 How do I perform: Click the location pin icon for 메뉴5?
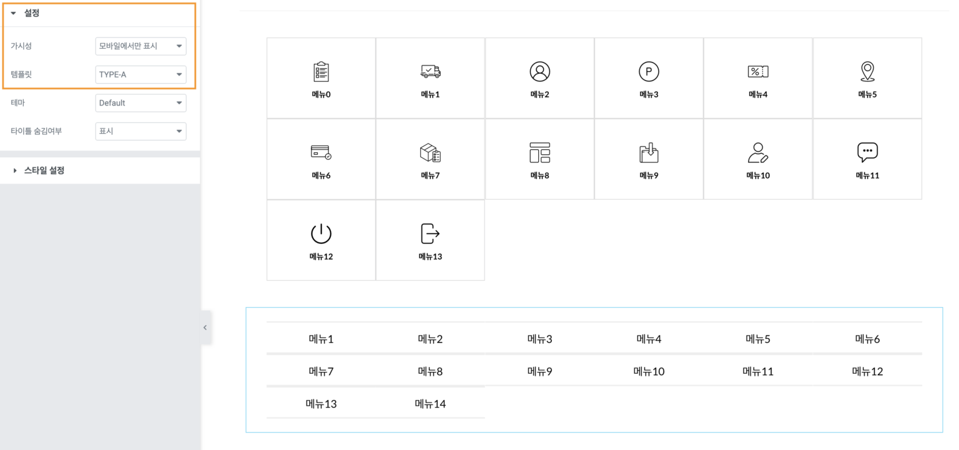867,72
